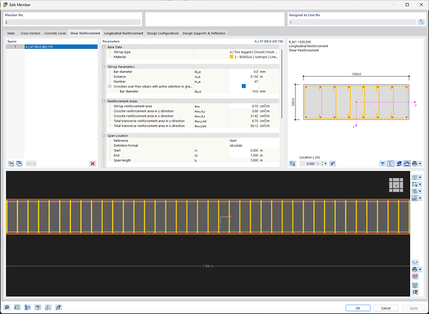Collapse the Base Data section
The image size is (429, 314).
pos(104,47)
